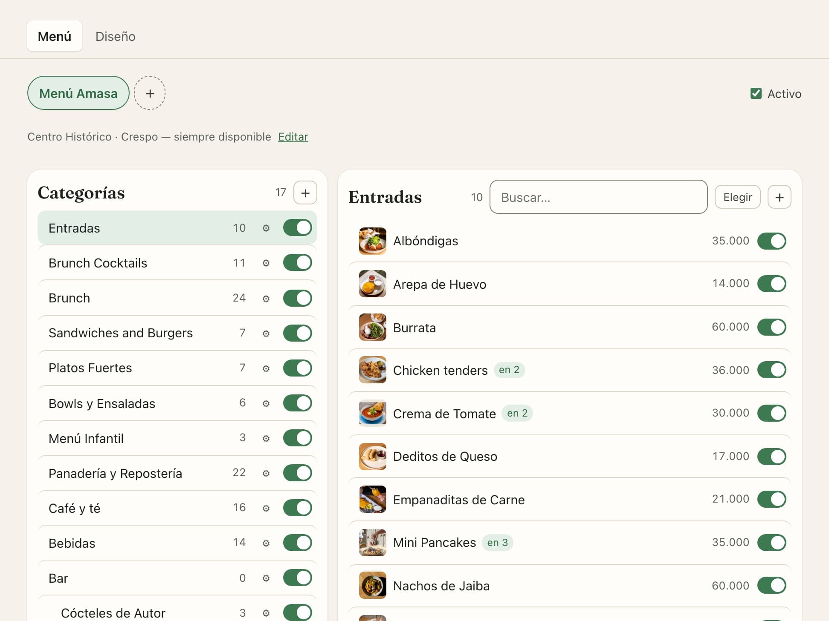829x621 pixels.
Task: Open the Burrata dish thumbnail
Action: pyautogui.click(x=372, y=327)
